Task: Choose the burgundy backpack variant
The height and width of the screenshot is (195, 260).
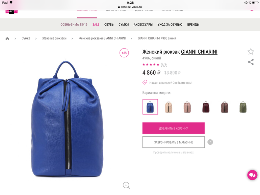Action: [x=206, y=107]
